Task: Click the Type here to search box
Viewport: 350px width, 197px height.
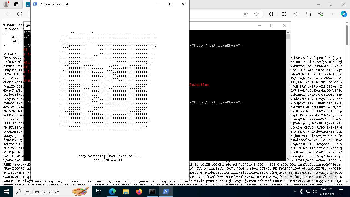Action: pyautogui.click(x=52, y=192)
